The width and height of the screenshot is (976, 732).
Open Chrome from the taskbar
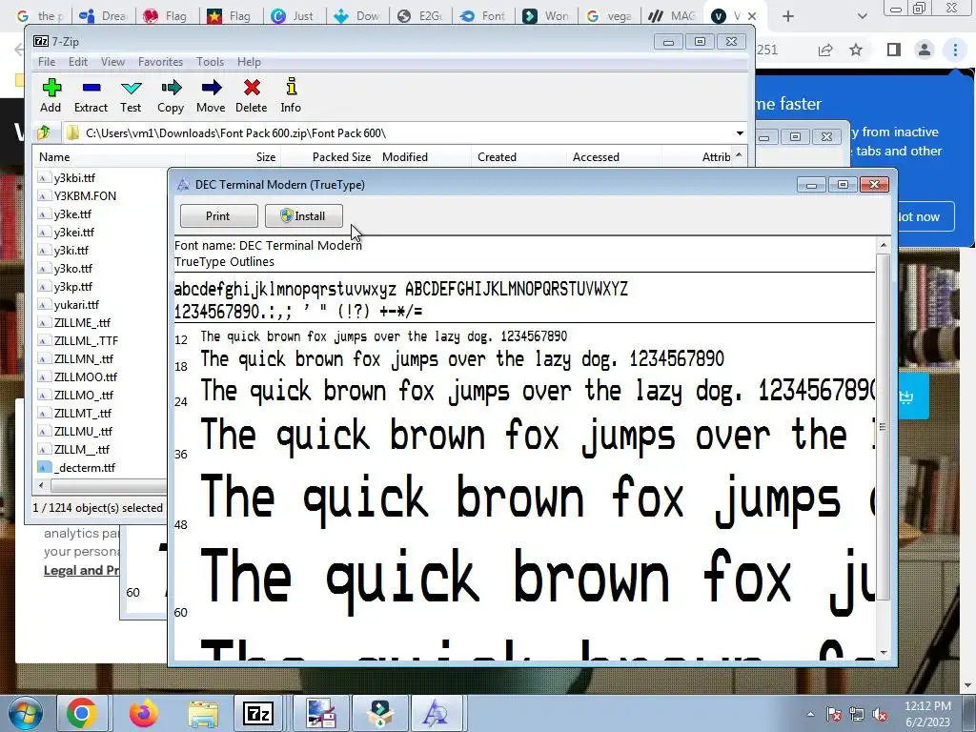click(x=82, y=713)
